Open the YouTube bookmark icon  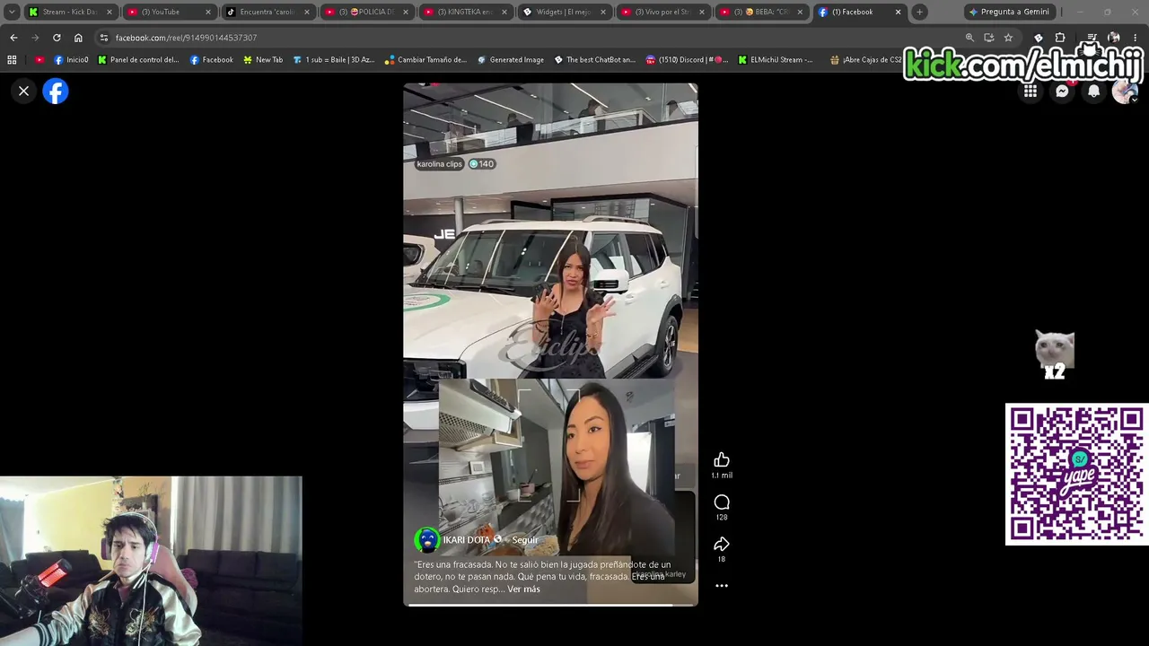39,60
